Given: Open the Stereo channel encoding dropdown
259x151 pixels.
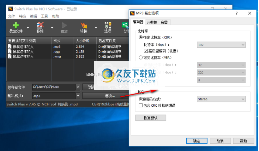Looking at the screenshot, I should click(x=221, y=99).
